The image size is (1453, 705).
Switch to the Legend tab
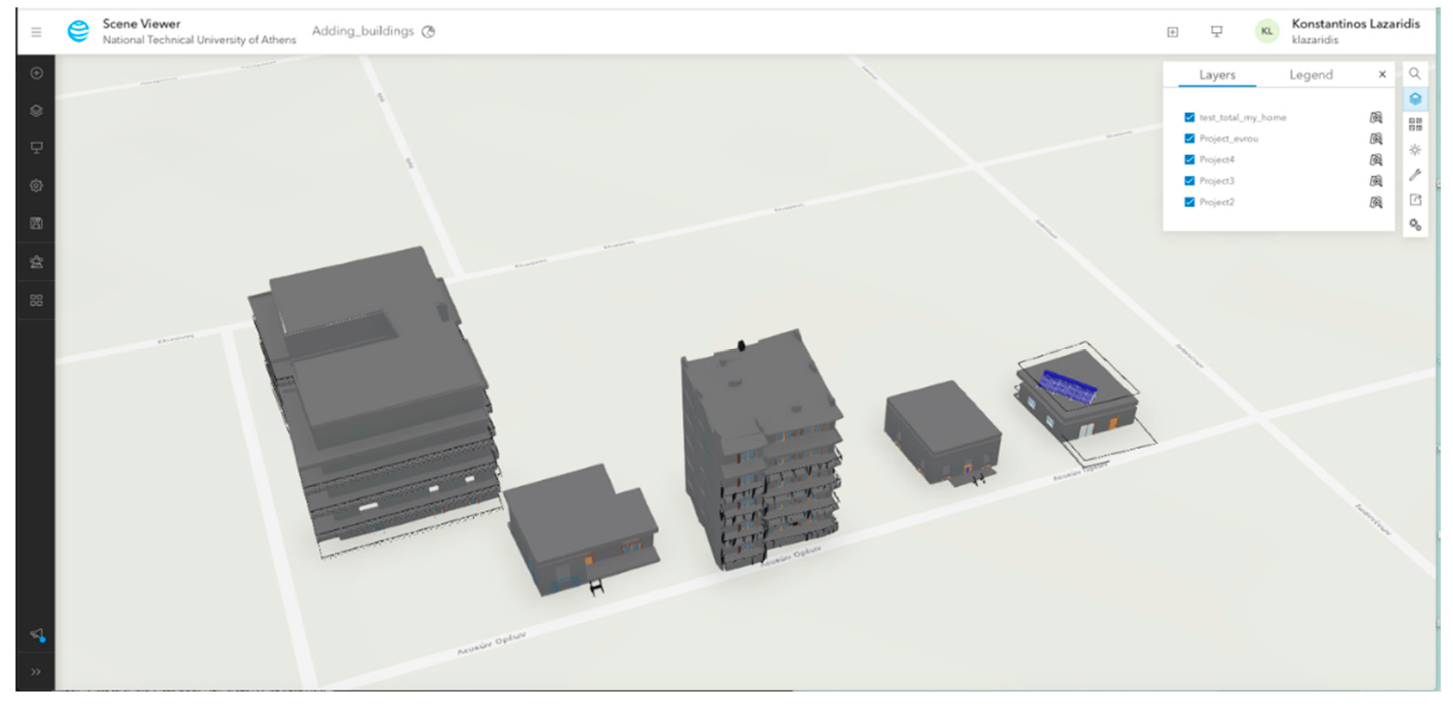[x=1311, y=75]
